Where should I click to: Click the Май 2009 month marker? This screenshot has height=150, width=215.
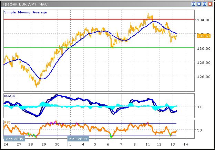[x=78, y=139]
